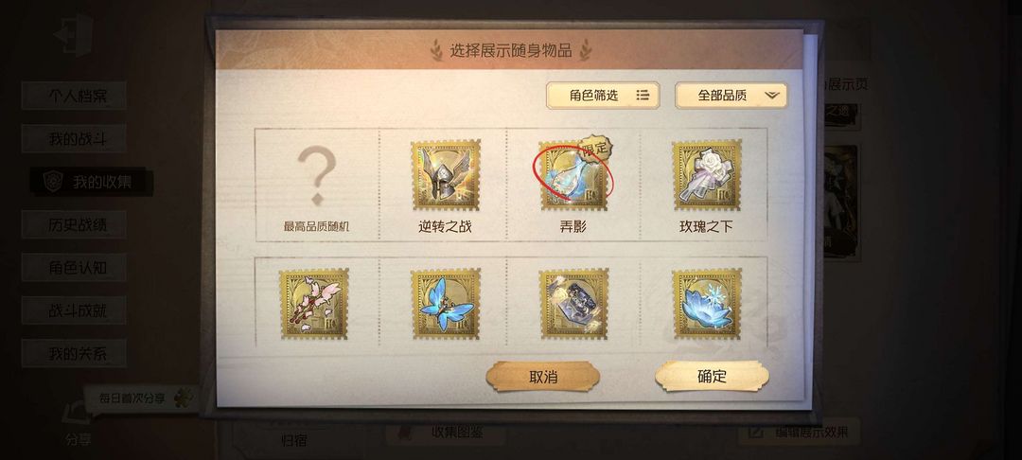The image size is (1022, 460).
Task: Pick the cherry blossom branch stamp
Action: [x=313, y=304]
